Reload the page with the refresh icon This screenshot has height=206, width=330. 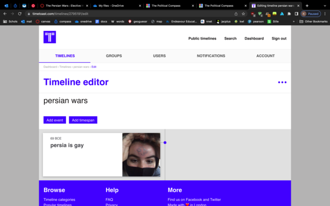click(x=20, y=14)
